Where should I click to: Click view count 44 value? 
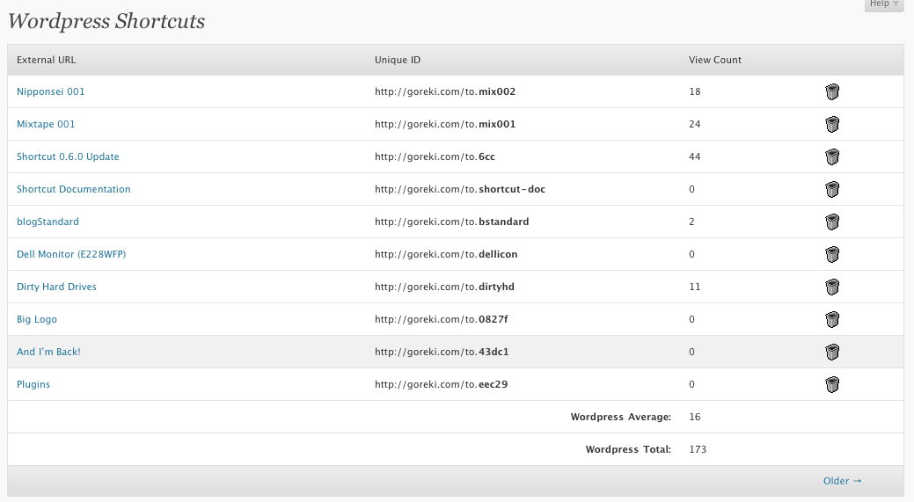coord(694,156)
